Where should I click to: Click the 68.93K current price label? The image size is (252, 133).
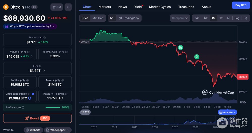(x=243, y=77)
